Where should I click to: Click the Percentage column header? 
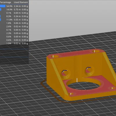(6, 2)
